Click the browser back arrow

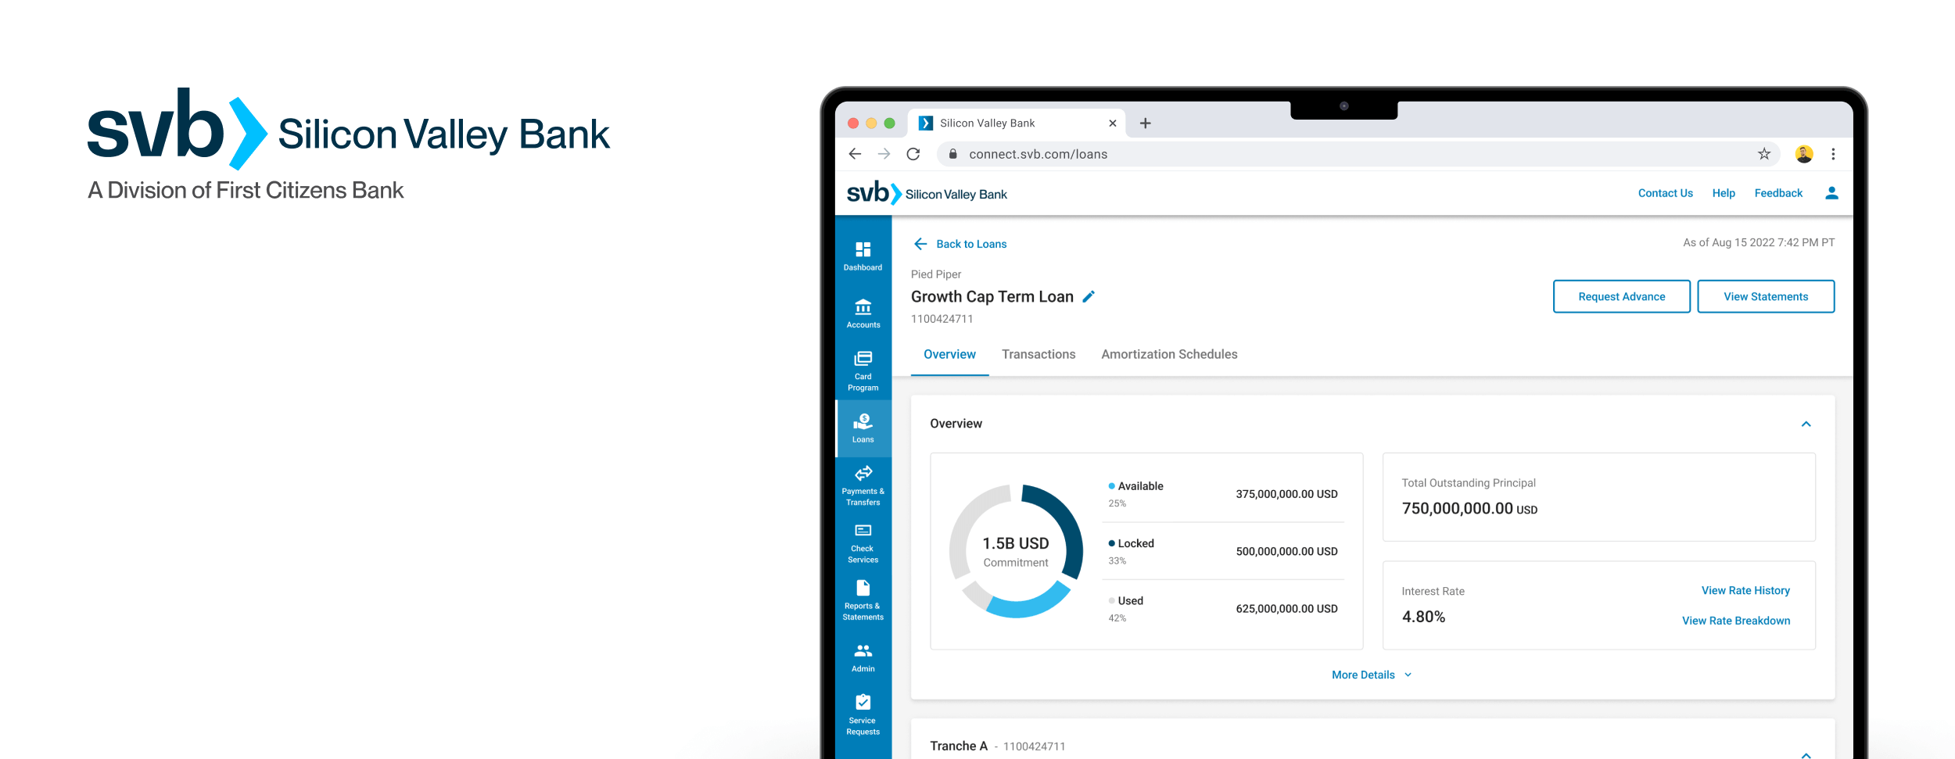pos(855,154)
